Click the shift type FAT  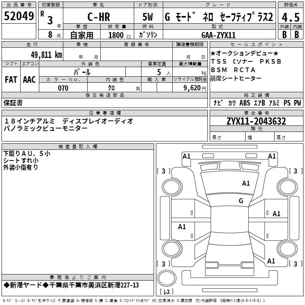pos(11,80)
